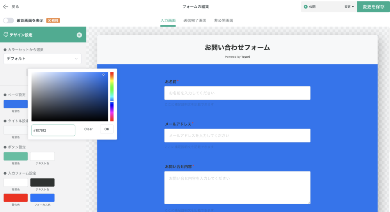
Task: Click the hex color code field
Action: click(53, 130)
